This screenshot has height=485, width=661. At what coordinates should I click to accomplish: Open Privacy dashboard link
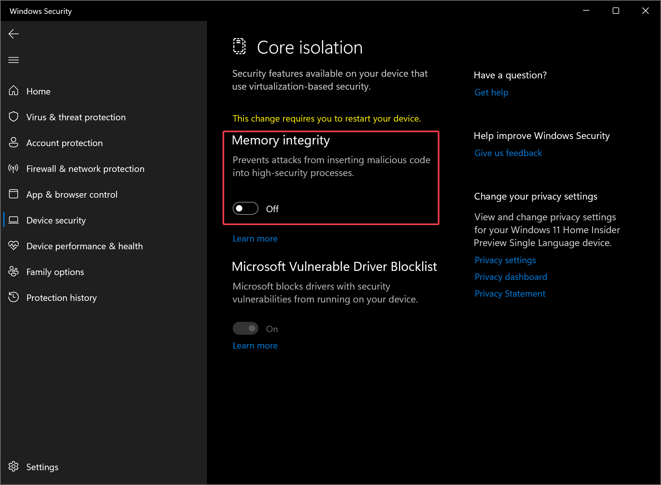pyautogui.click(x=511, y=277)
